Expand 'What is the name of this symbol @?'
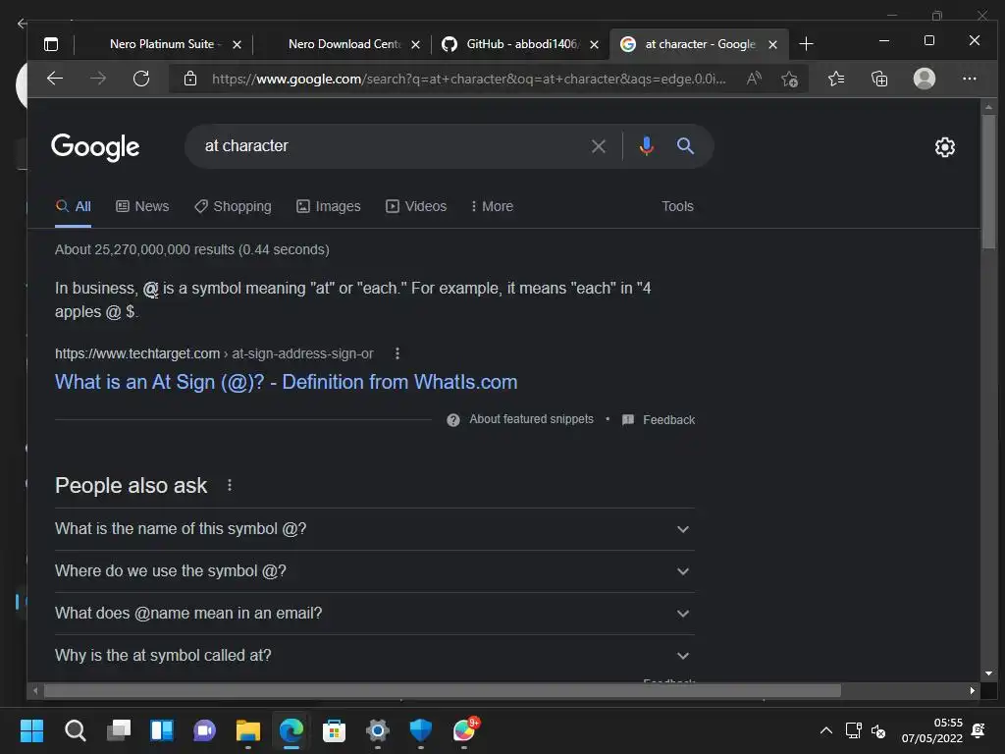 [374, 529]
